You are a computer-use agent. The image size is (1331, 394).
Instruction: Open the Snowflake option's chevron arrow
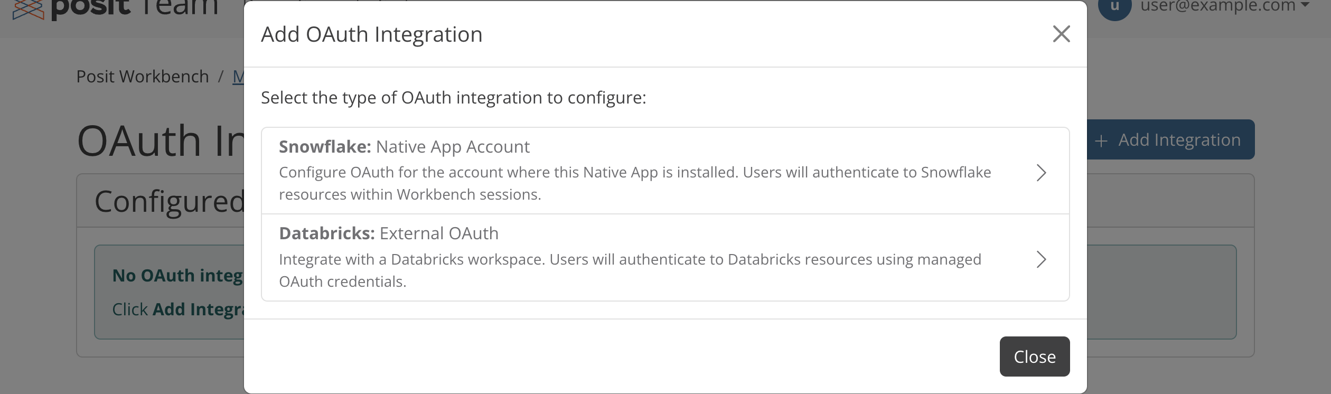pyautogui.click(x=1041, y=173)
